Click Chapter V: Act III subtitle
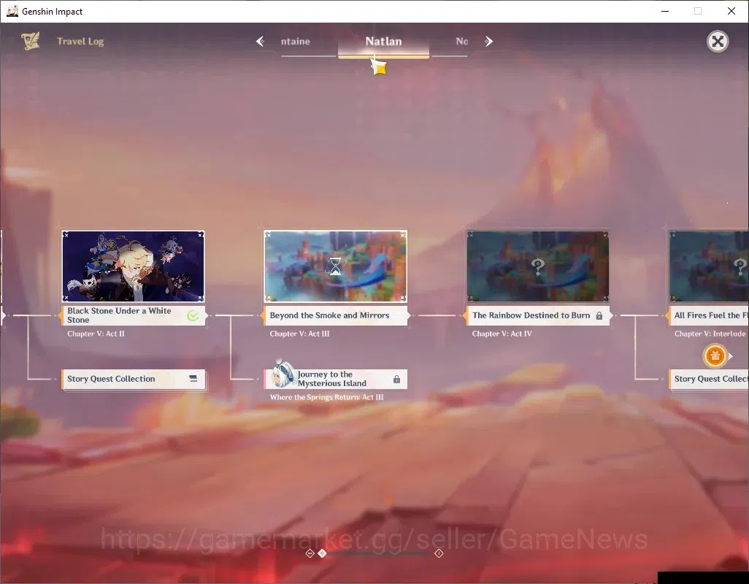The image size is (749, 584). click(x=299, y=334)
